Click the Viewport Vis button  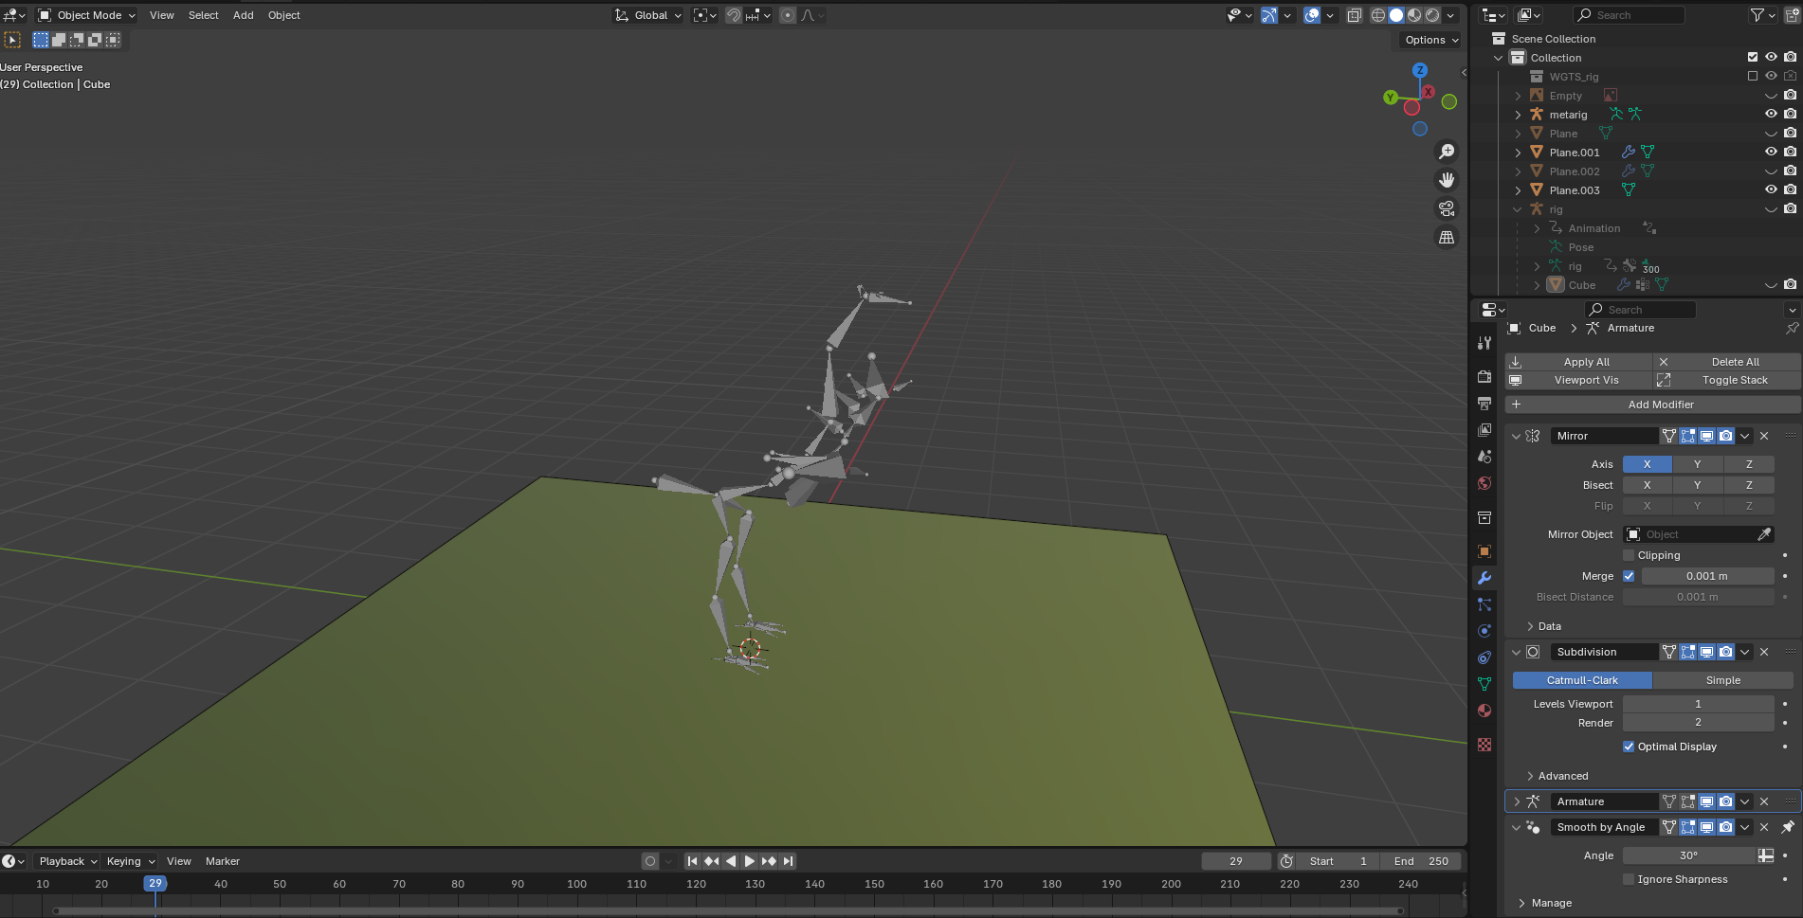coord(1579,380)
